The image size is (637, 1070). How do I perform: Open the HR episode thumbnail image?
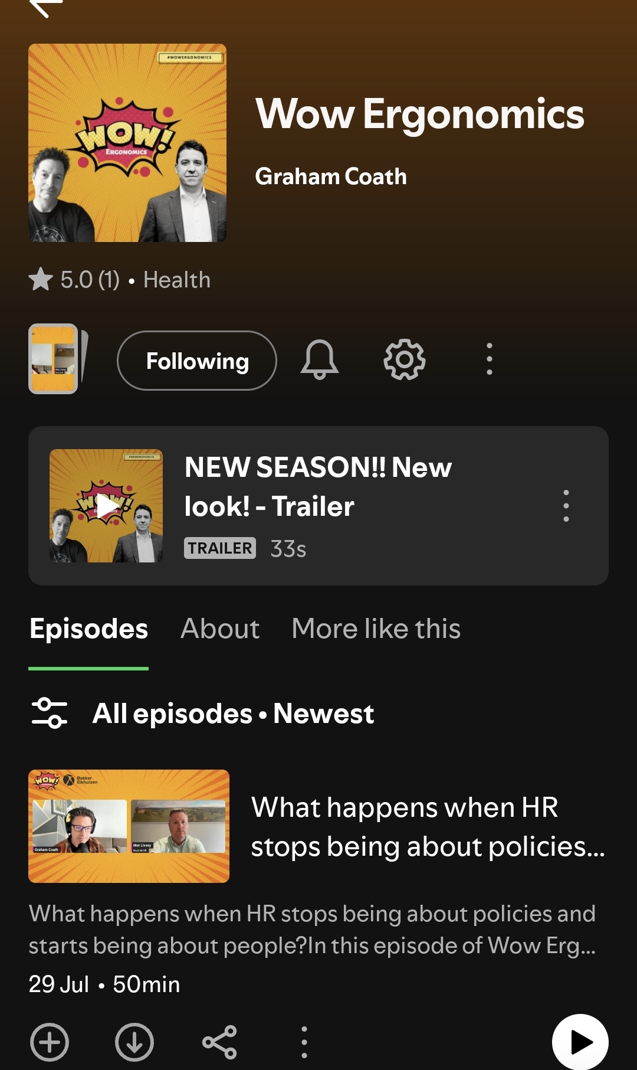tap(129, 826)
